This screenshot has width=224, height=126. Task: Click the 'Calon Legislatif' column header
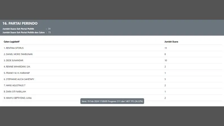point(11,42)
